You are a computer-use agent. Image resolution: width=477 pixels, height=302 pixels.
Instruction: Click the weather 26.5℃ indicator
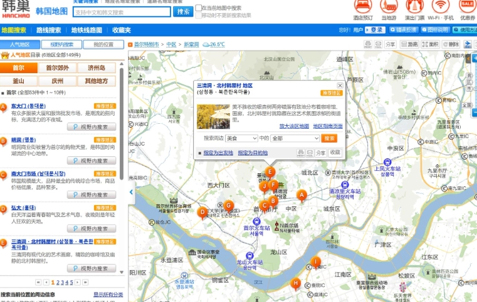(214, 44)
